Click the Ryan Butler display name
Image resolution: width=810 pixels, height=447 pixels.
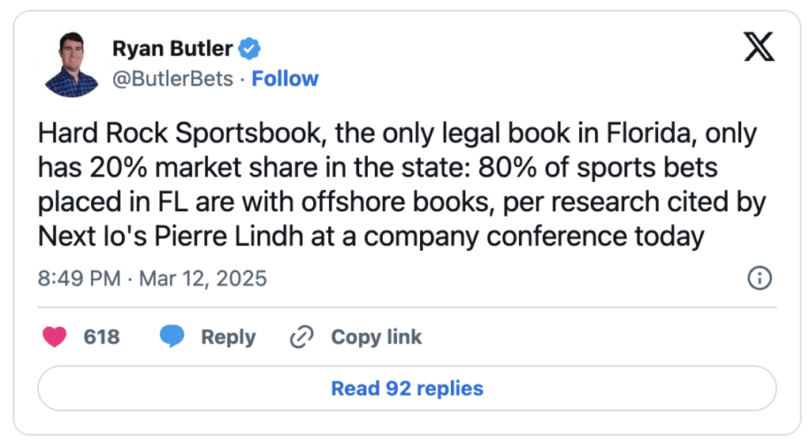click(x=172, y=49)
